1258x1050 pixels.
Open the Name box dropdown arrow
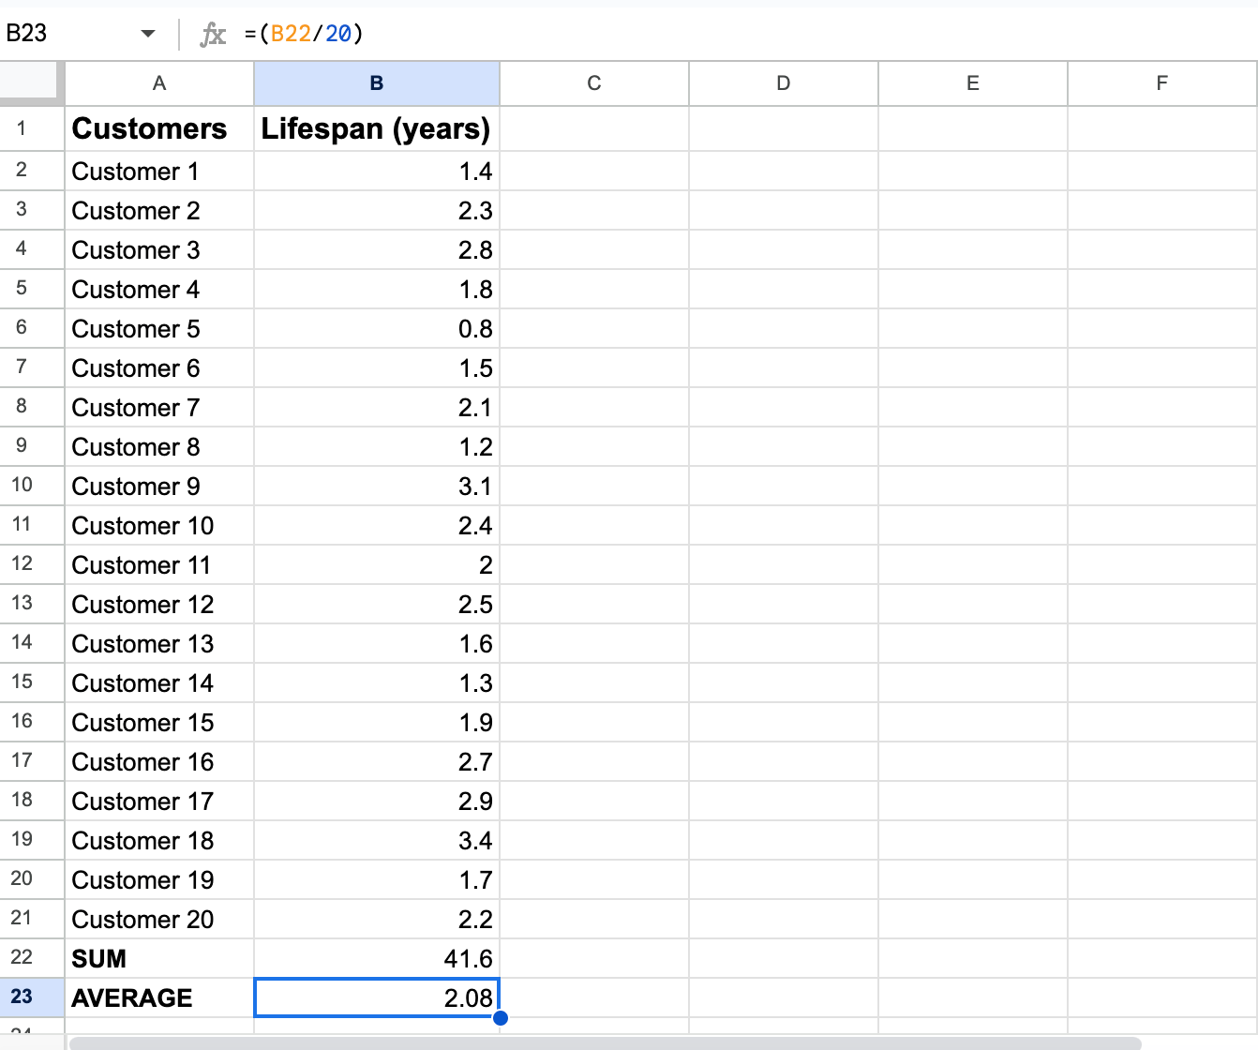147,34
